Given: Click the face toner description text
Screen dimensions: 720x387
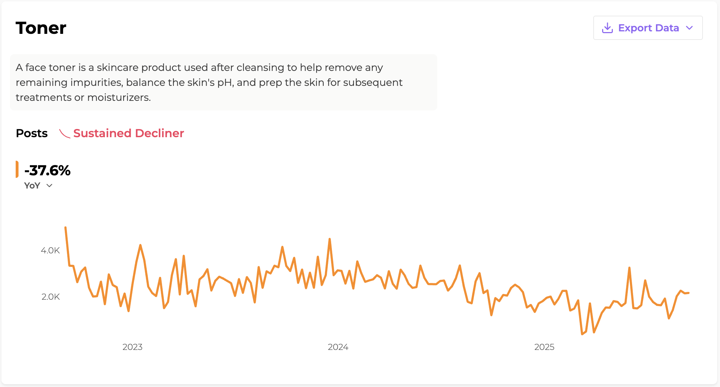Looking at the screenshot, I should coord(209,82).
